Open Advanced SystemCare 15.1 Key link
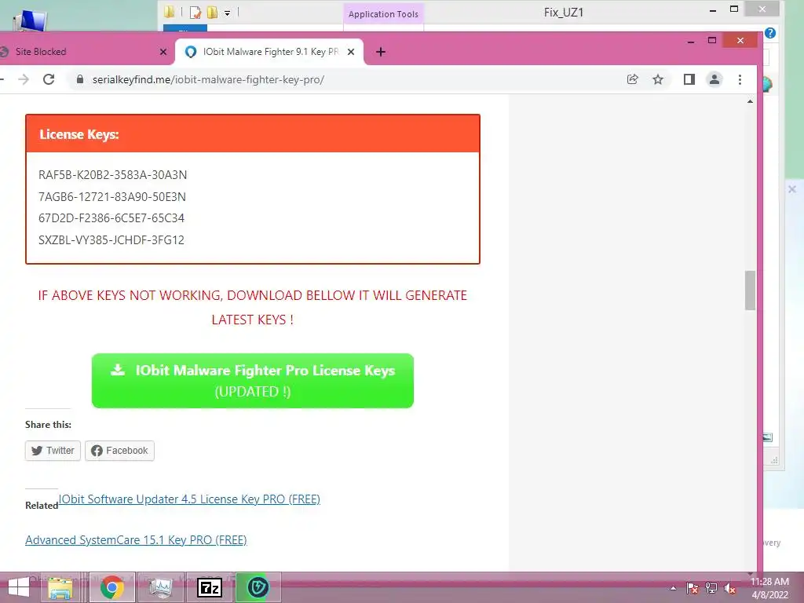Viewport: 804px width, 603px height. [x=136, y=540]
